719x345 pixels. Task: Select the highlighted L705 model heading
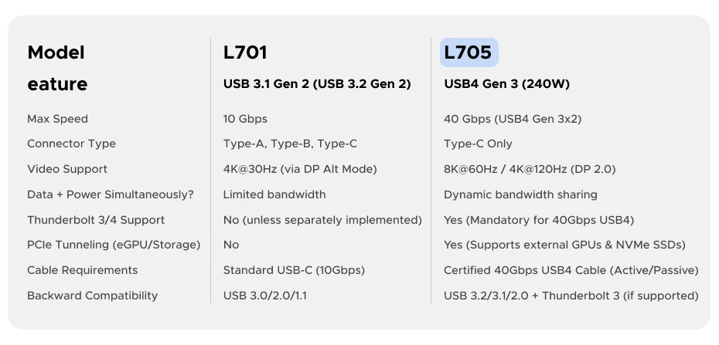469,52
